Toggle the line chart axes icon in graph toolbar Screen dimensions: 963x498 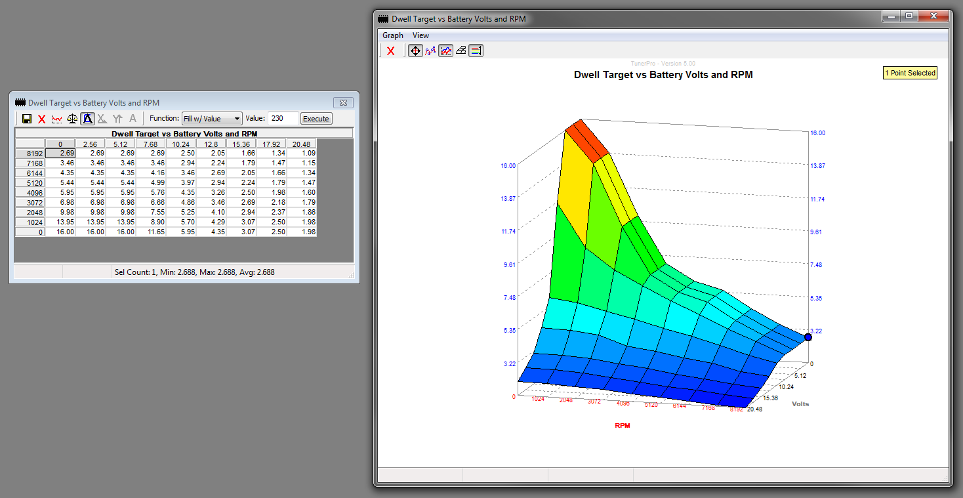coord(446,51)
